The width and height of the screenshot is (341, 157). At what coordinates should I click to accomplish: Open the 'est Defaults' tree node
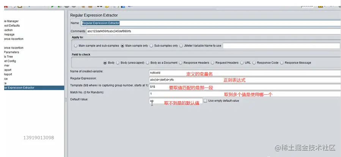[x=12, y=26]
